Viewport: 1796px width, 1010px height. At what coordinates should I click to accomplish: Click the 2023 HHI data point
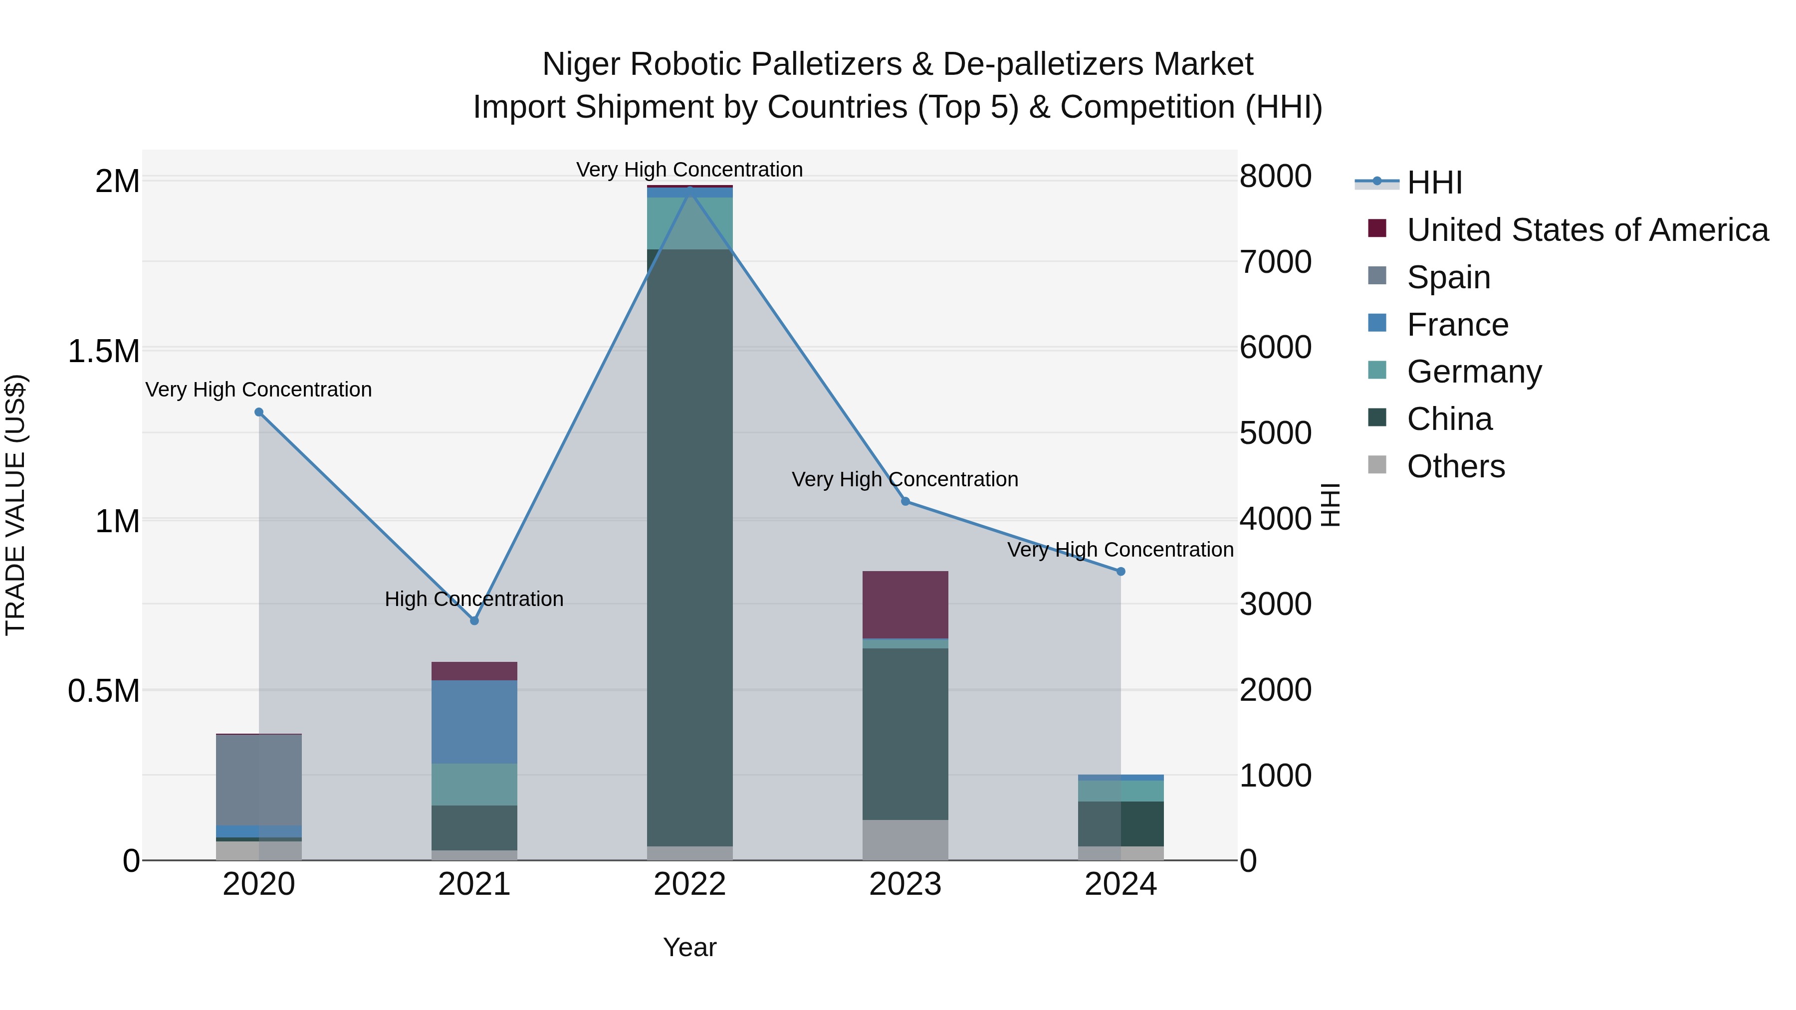coord(905,501)
